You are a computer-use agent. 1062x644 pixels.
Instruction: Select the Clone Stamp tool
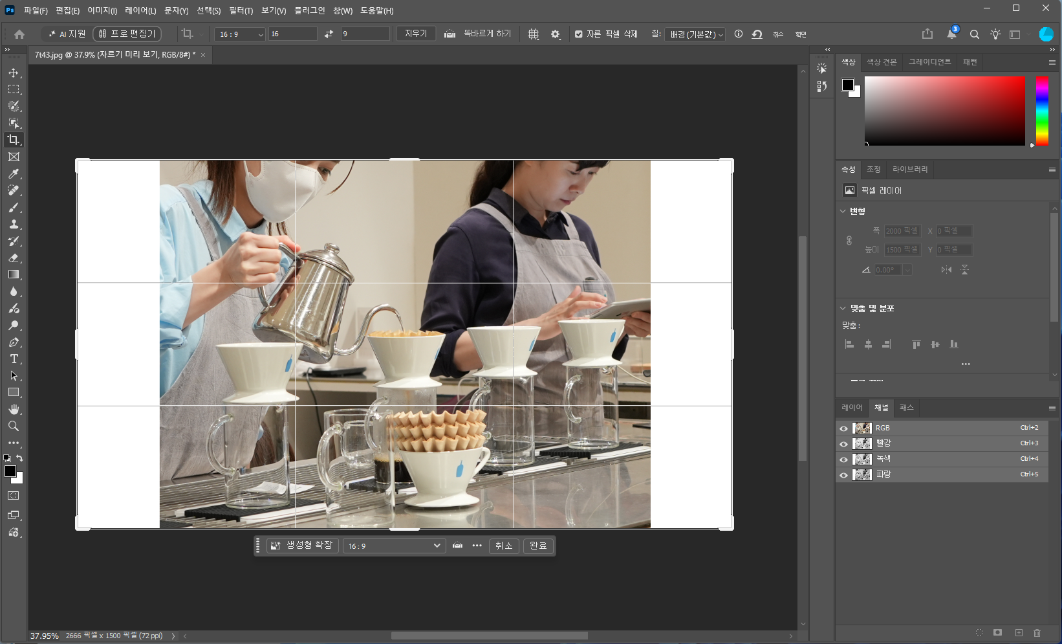click(x=14, y=224)
